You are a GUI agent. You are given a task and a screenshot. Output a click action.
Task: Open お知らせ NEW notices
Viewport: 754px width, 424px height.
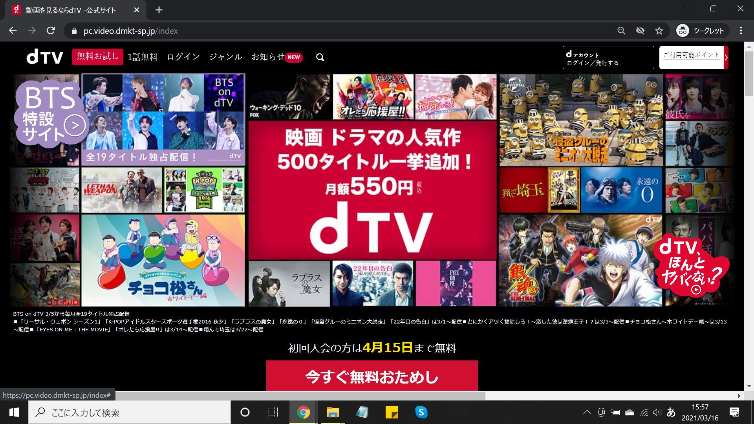pyautogui.click(x=277, y=57)
